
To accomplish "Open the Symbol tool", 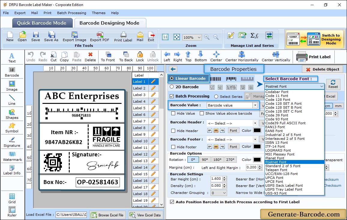I will pos(12,128).
